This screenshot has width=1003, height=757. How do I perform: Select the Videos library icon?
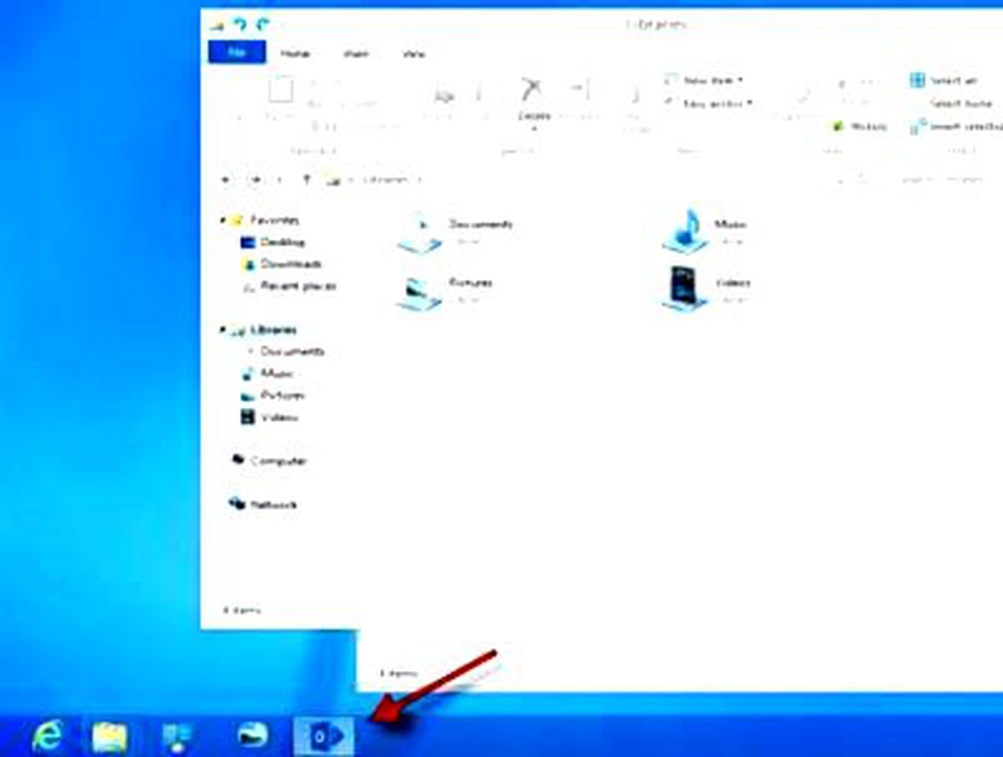(686, 289)
